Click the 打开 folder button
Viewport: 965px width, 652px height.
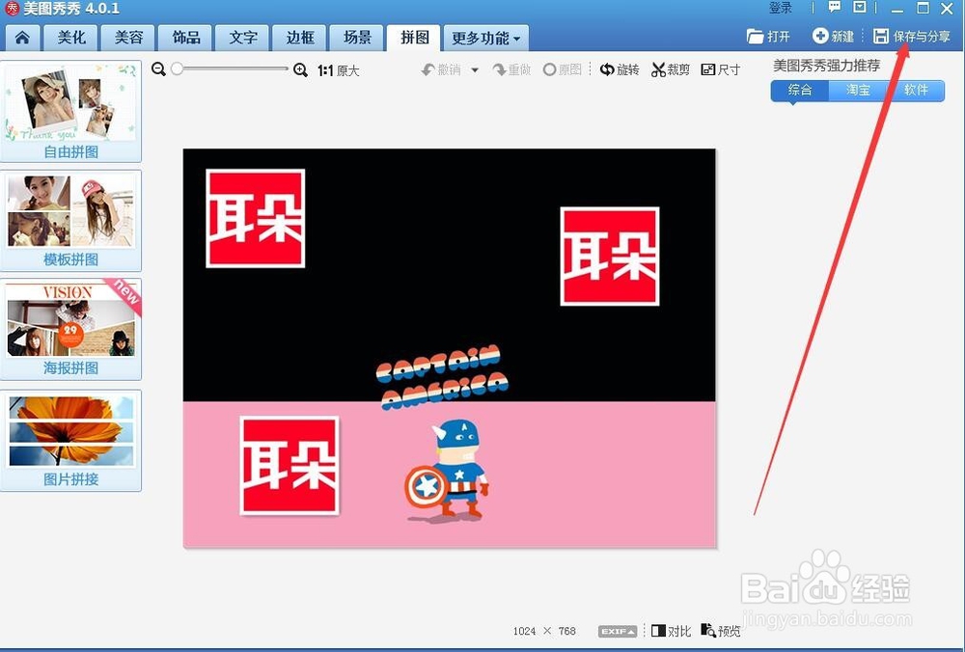pos(768,37)
